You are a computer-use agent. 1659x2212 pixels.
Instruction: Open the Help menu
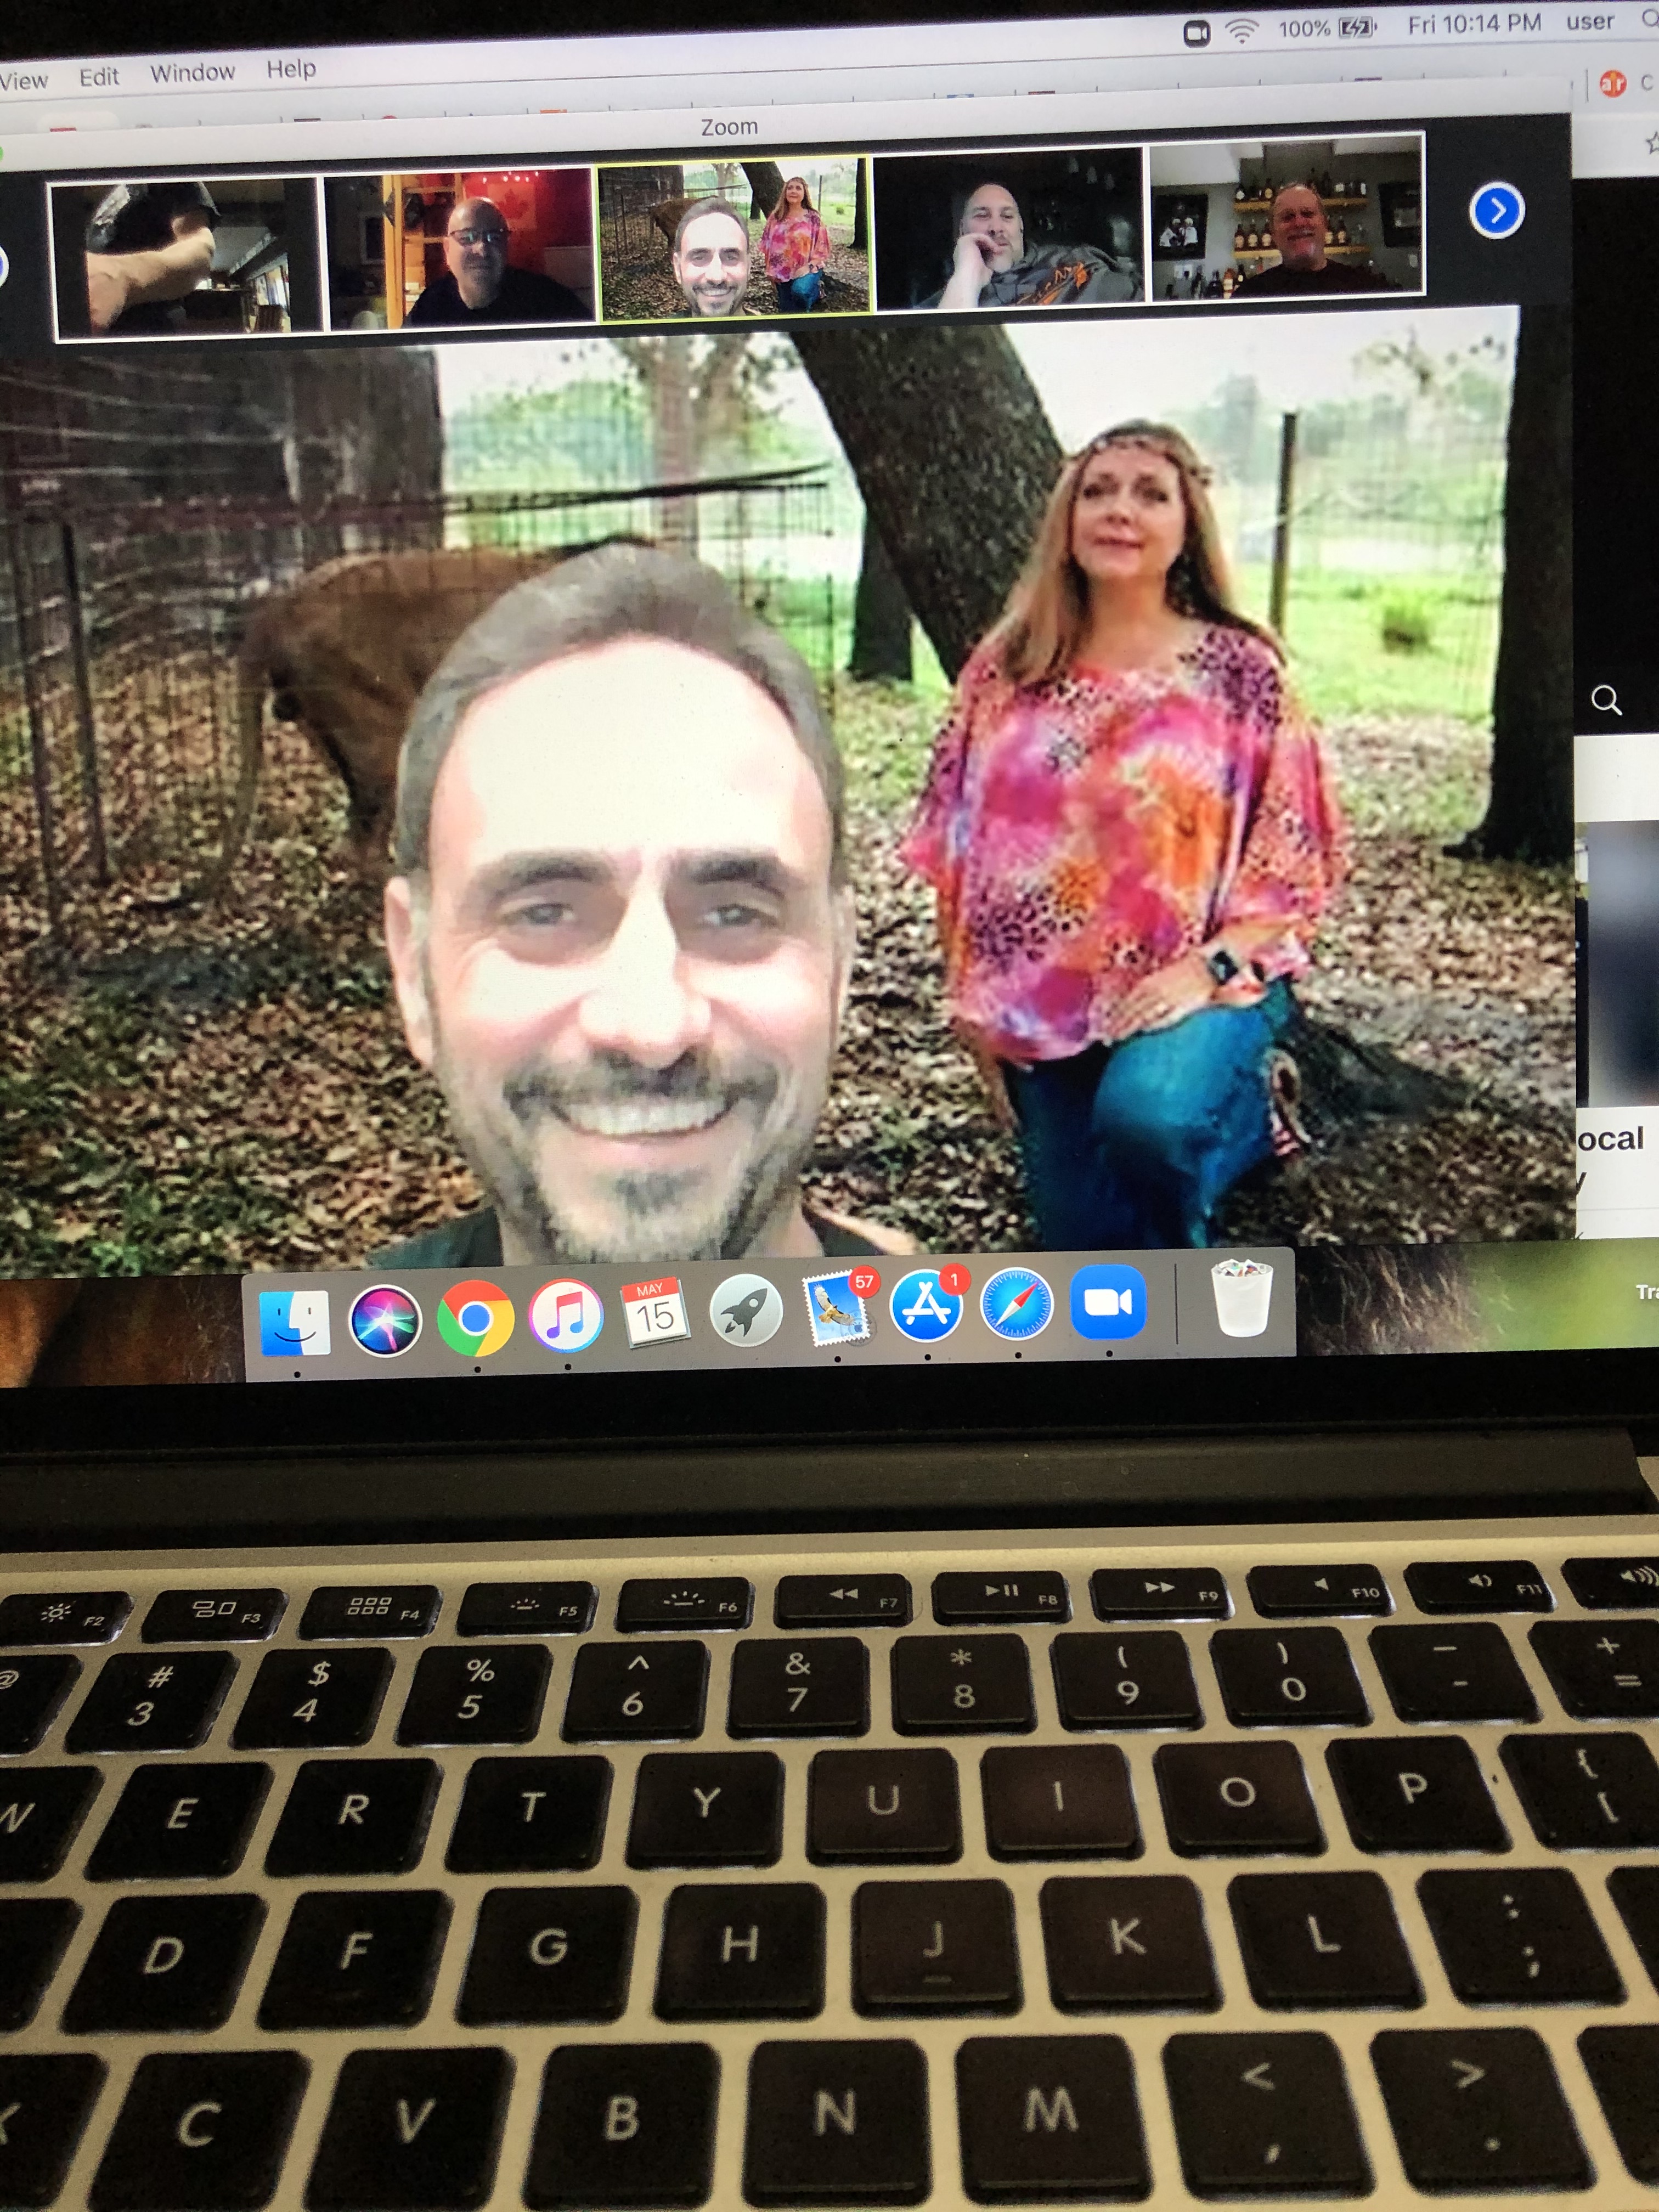pos(291,69)
